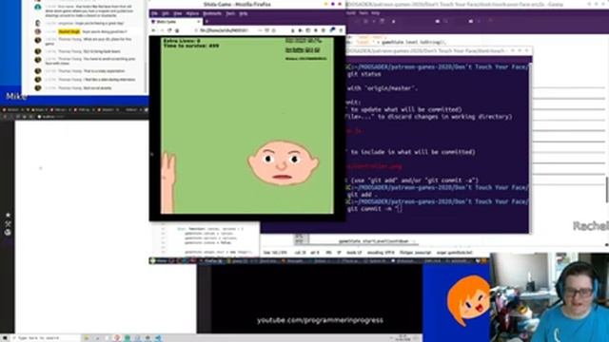Open the Build menu in Geany

tap(351, 12)
